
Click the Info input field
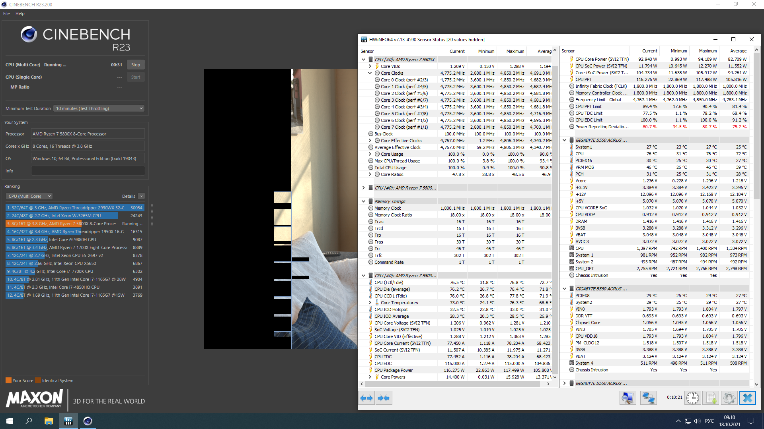[88, 171]
